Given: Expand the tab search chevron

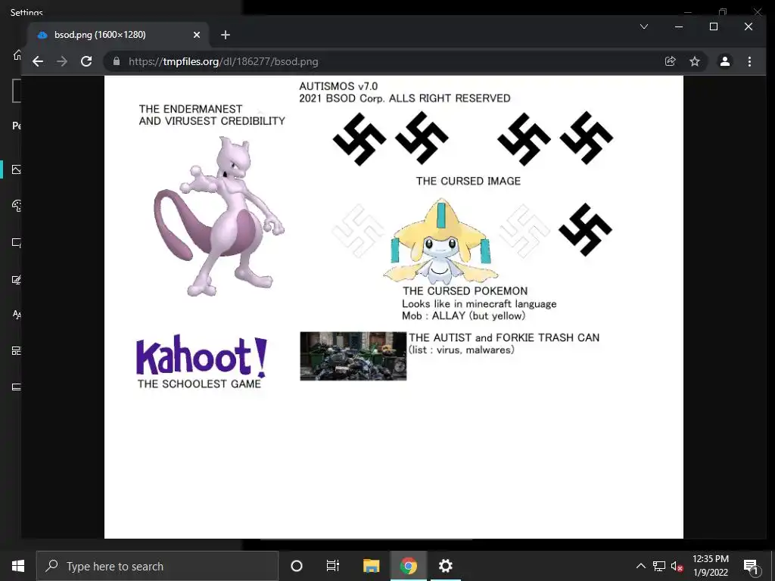Looking at the screenshot, I should coord(644,26).
